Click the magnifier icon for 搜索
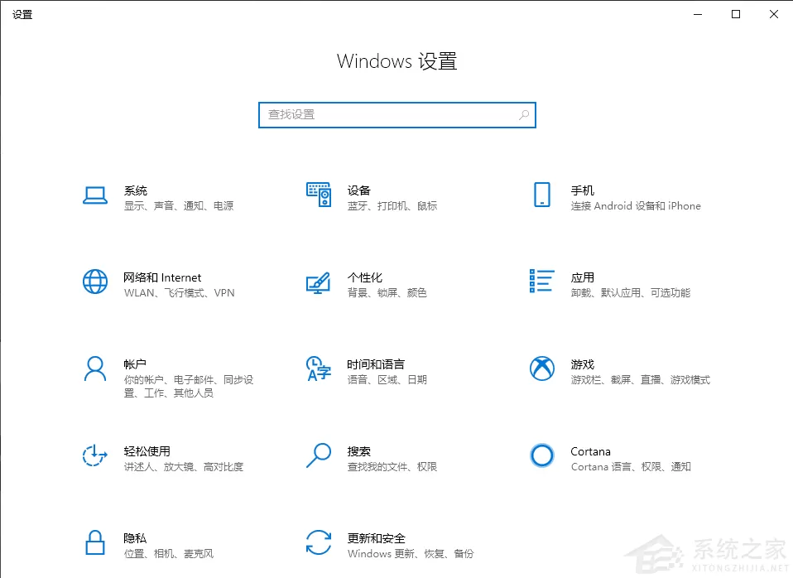 tap(319, 455)
